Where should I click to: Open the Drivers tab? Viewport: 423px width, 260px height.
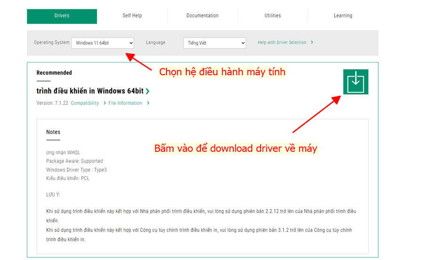coord(62,16)
